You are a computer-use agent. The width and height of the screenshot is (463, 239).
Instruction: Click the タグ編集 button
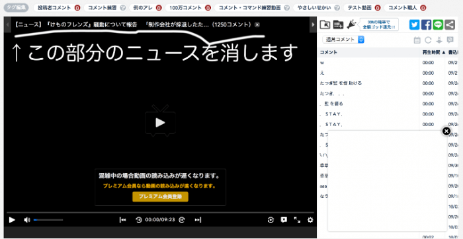pos(16,8)
